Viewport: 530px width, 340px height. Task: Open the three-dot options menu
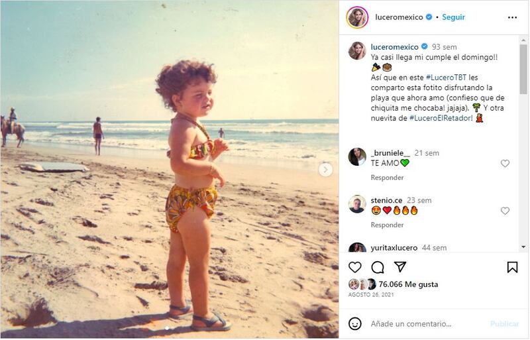pos(512,17)
